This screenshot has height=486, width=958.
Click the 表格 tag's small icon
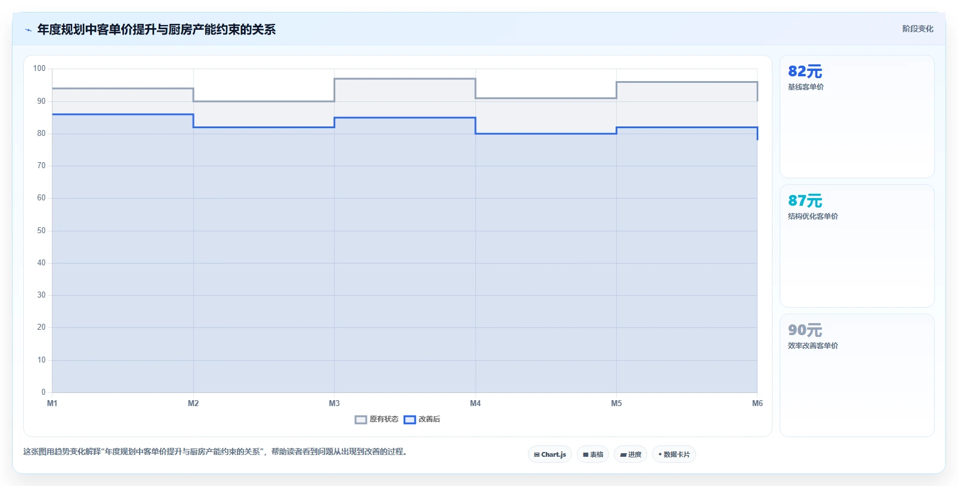[x=586, y=454]
